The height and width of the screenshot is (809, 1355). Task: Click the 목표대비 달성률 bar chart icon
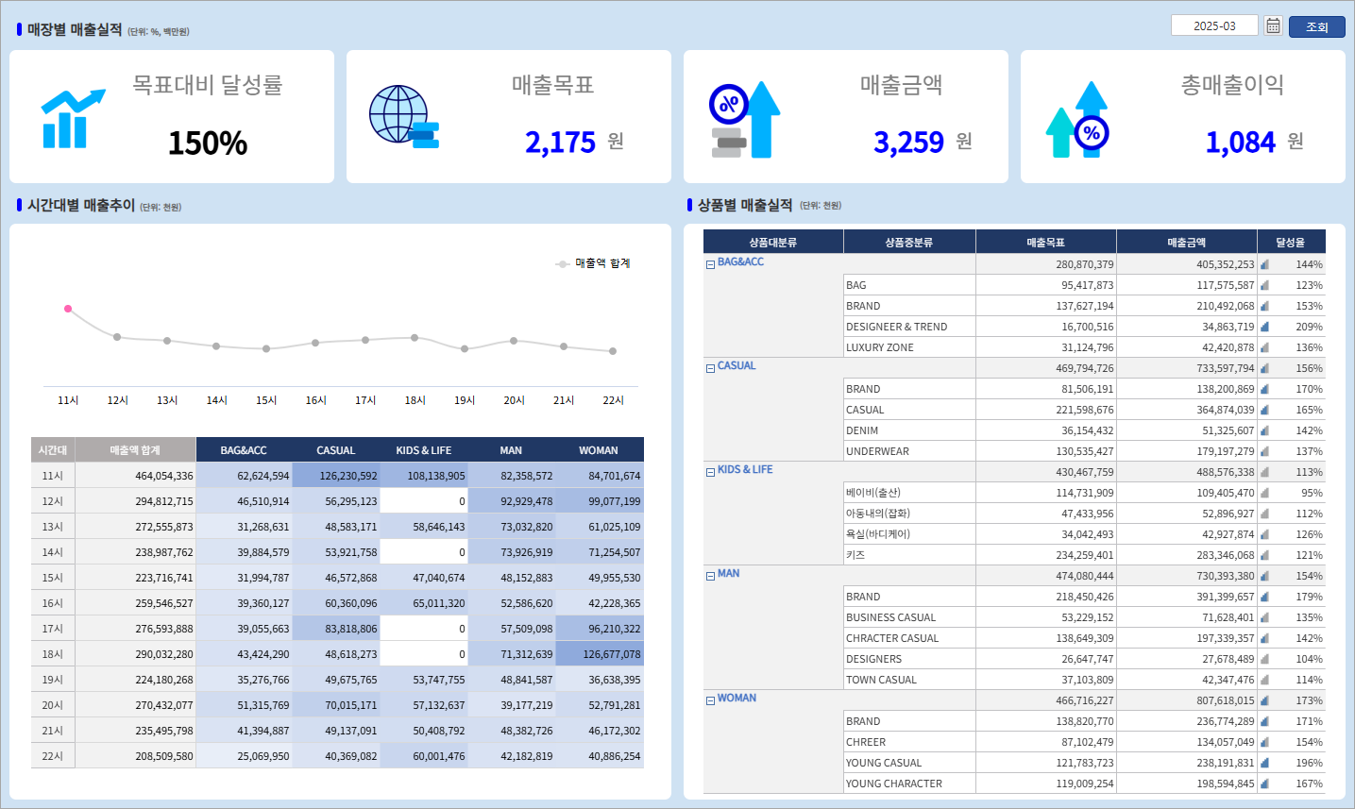pyautogui.click(x=73, y=120)
